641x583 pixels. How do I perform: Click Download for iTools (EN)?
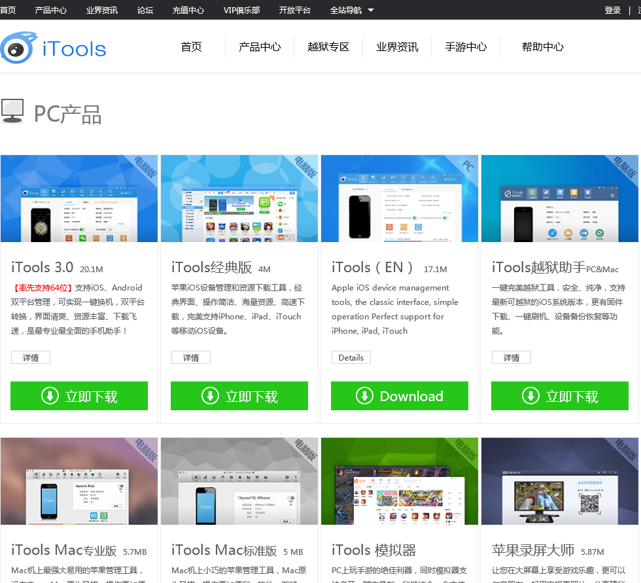pyautogui.click(x=400, y=396)
